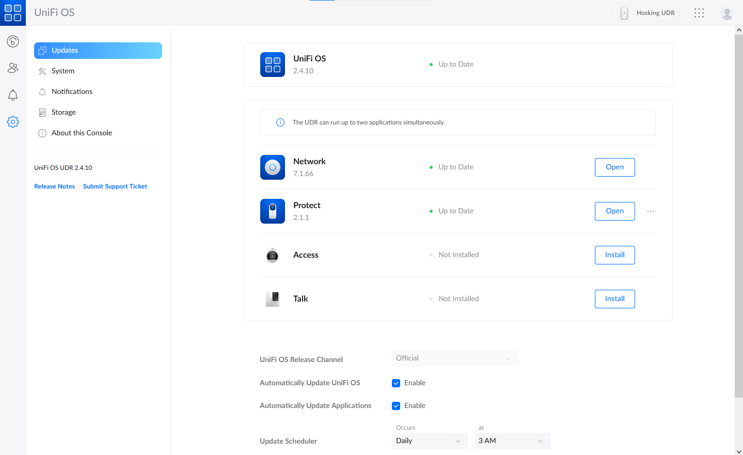The width and height of the screenshot is (743, 455).
Task: Click the Hosking UDR console selector
Action: click(645, 13)
